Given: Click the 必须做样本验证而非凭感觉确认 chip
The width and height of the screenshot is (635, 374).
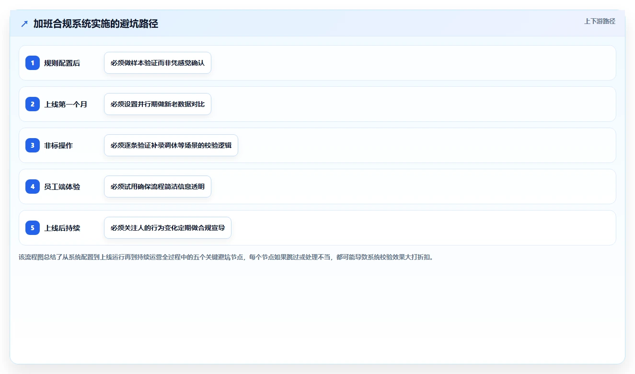Looking at the screenshot, I should pos(158,63).
